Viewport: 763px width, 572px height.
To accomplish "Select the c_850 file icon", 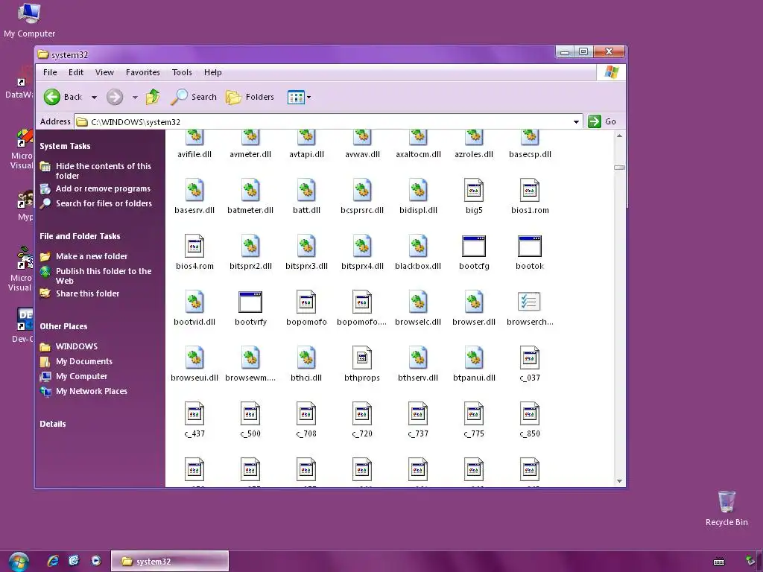I will [530, 414].
